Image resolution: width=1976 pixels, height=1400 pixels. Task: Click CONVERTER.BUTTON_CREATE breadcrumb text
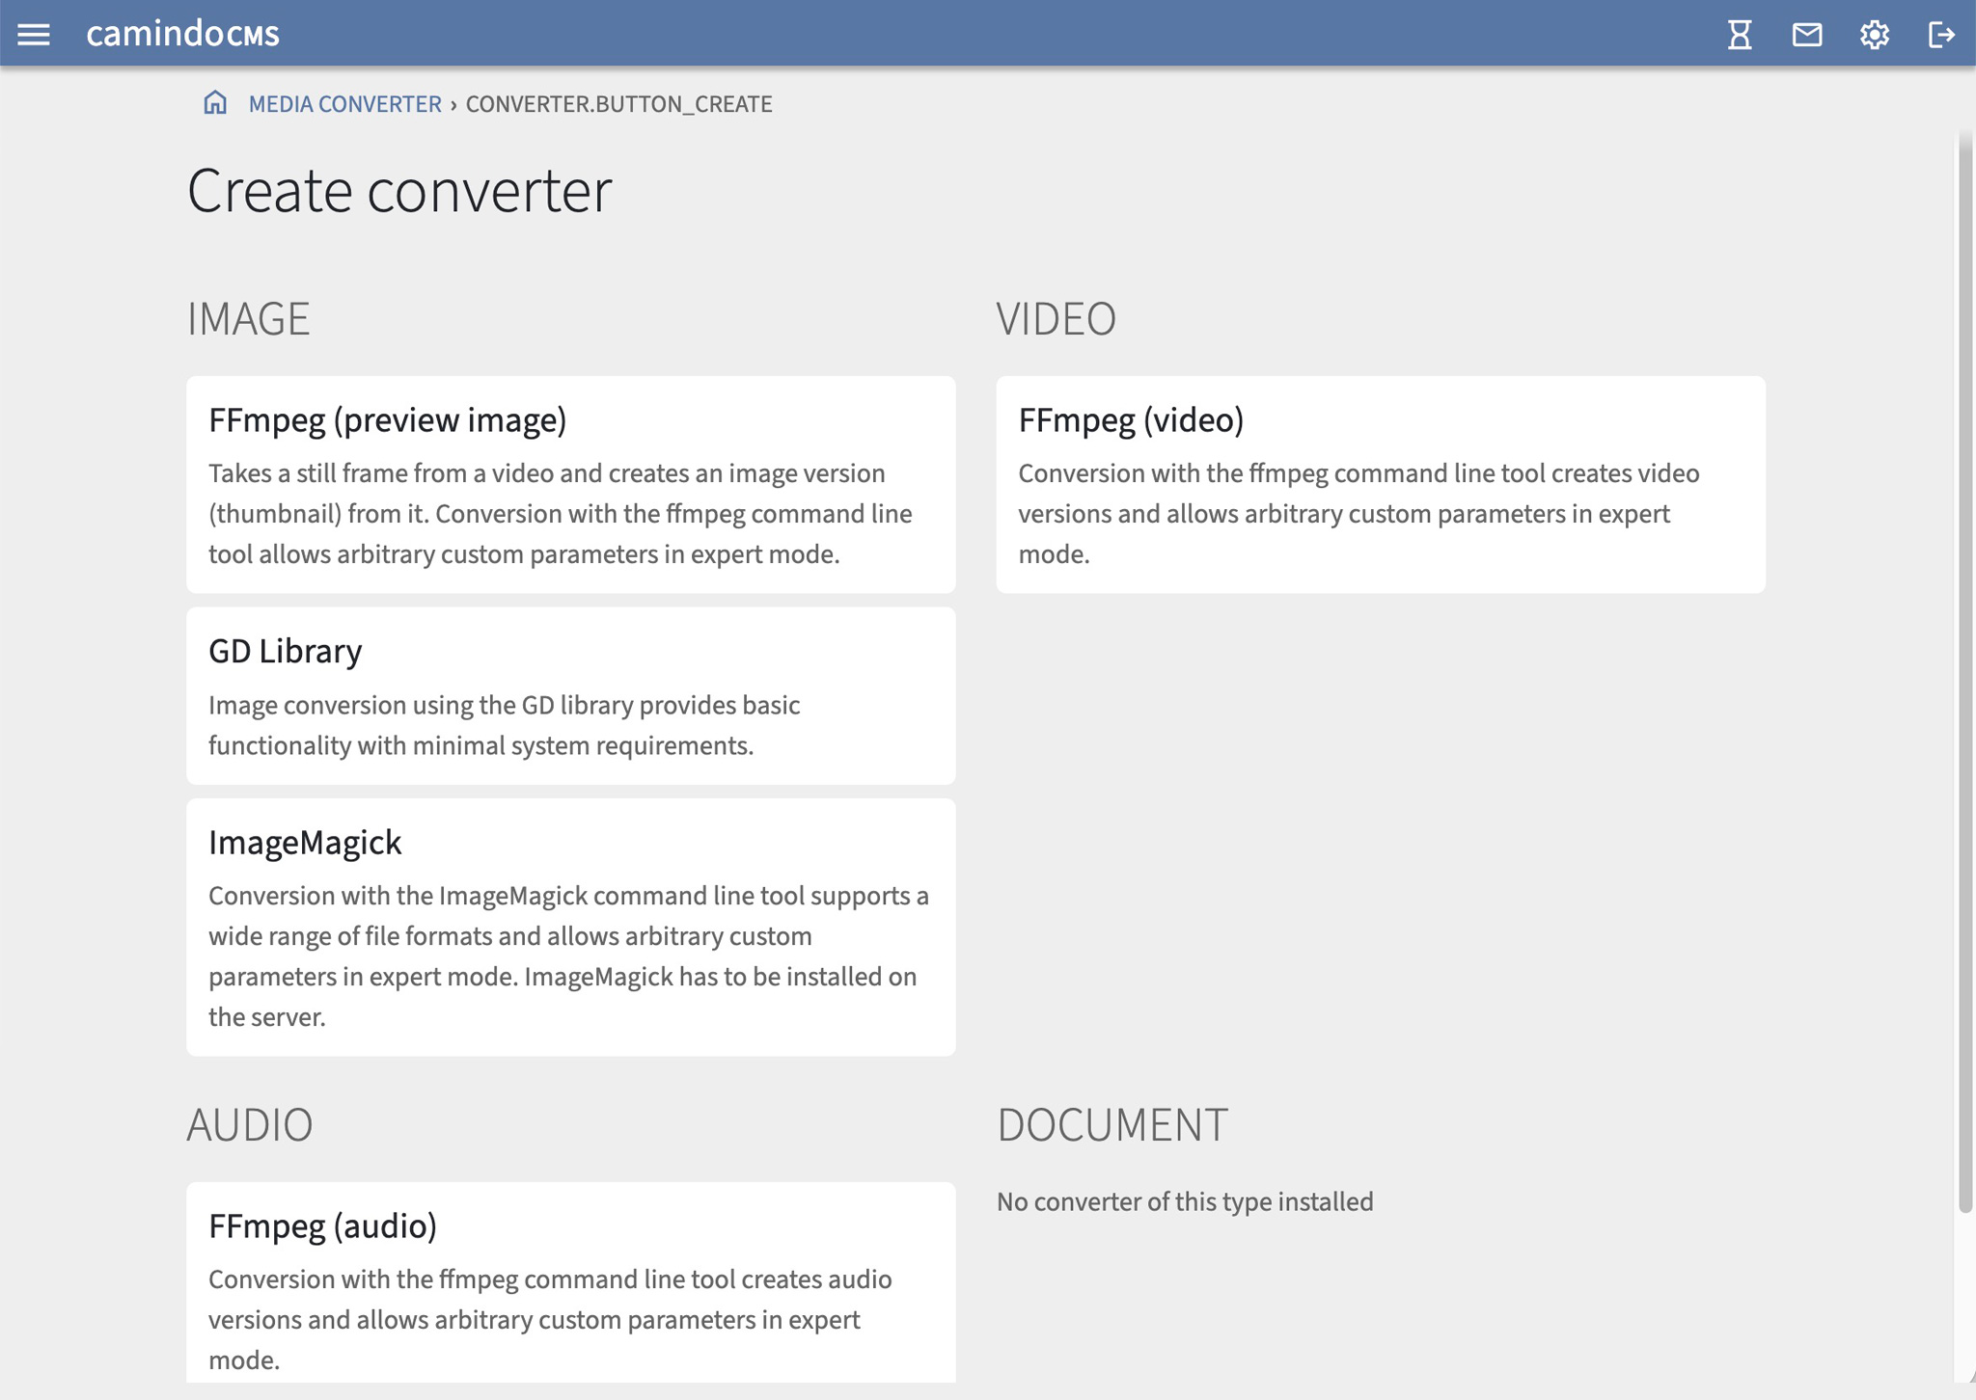[619, 103]
